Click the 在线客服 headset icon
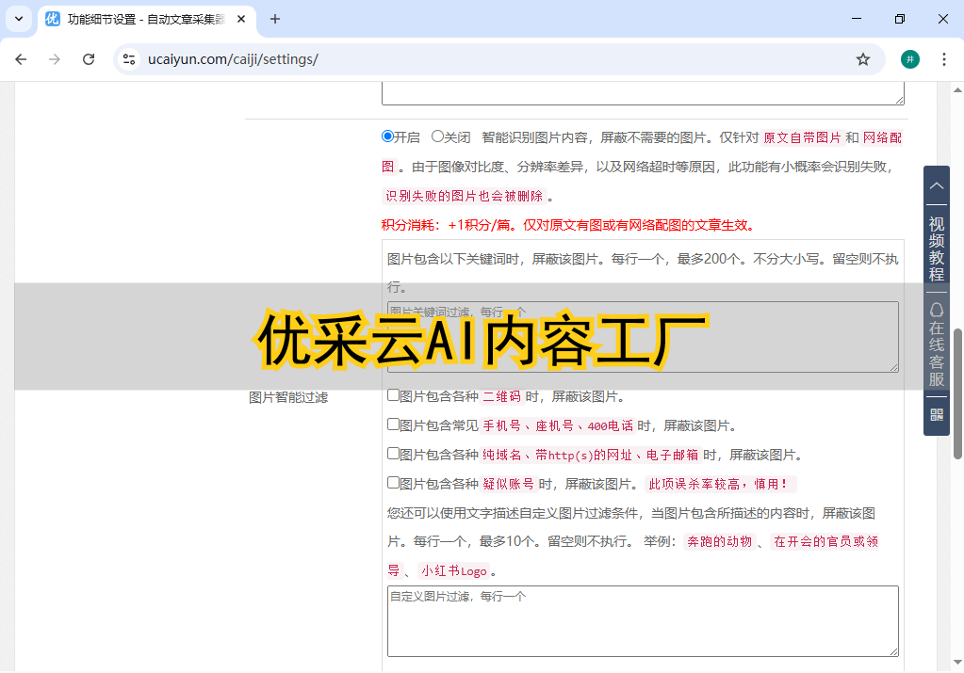 tap(937, 310)
